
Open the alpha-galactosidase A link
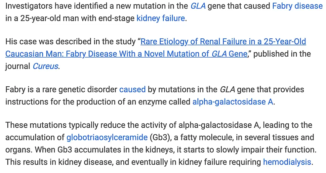[233, 102]
